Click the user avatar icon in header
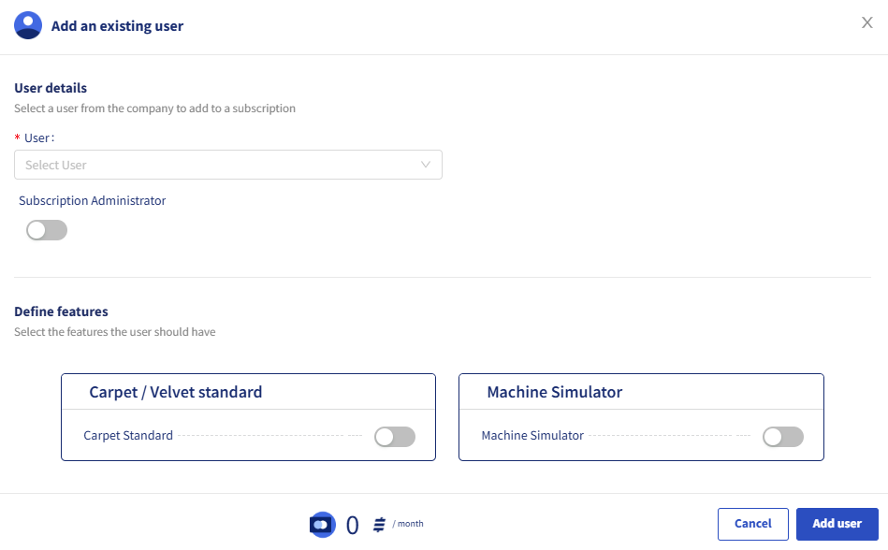Viewport: 888px width, 550px height. click(x=28, y=25)
